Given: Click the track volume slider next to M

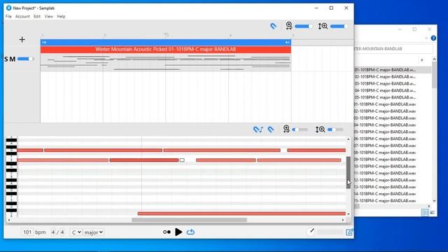Looking at the screenshot, I should tap(25, 59).
